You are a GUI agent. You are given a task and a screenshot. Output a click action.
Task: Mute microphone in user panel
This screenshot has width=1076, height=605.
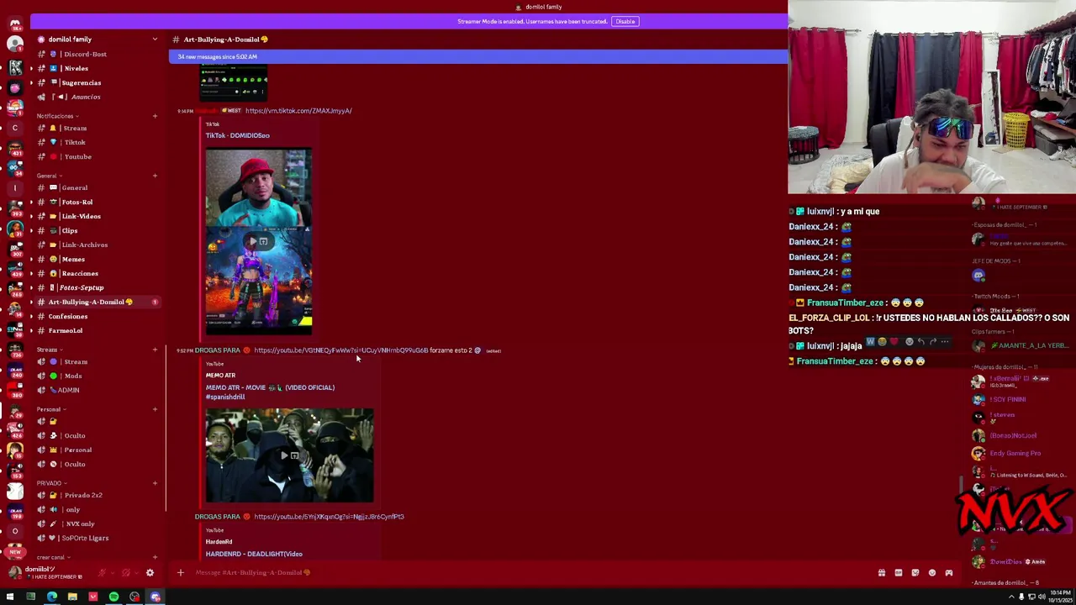click(102, 573)
